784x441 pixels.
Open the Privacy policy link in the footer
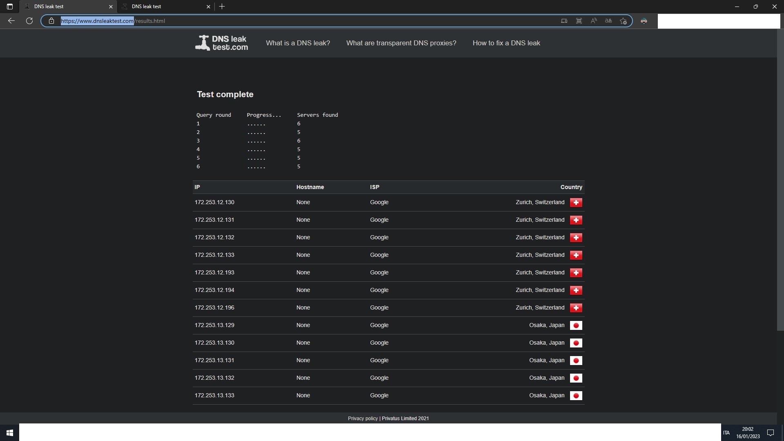point(363,419)
